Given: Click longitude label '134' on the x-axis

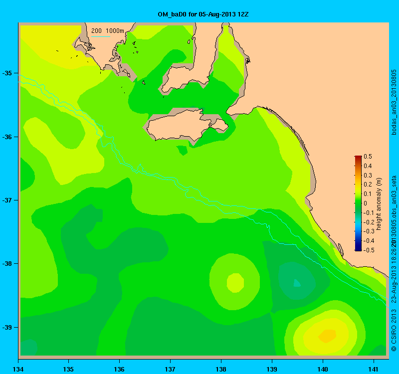Looking at the screenshot, I should [x=18, y=369].
